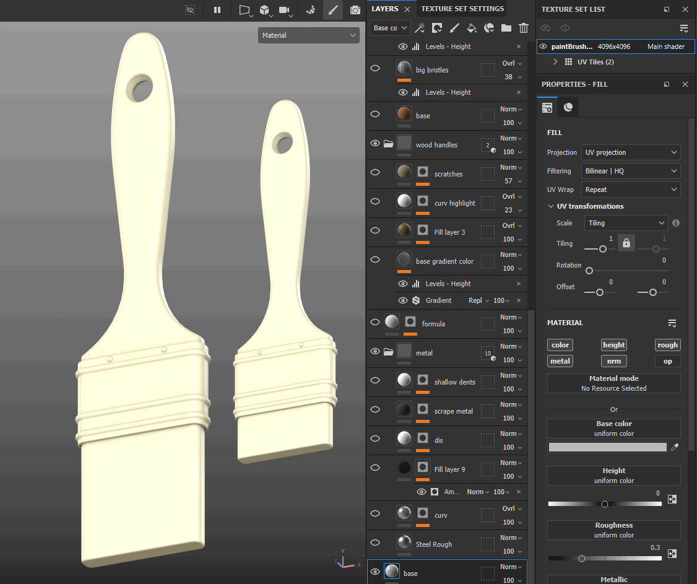Click the tiling lock icon
This screenshot has width=697, height=584.
tap(626, 243)
